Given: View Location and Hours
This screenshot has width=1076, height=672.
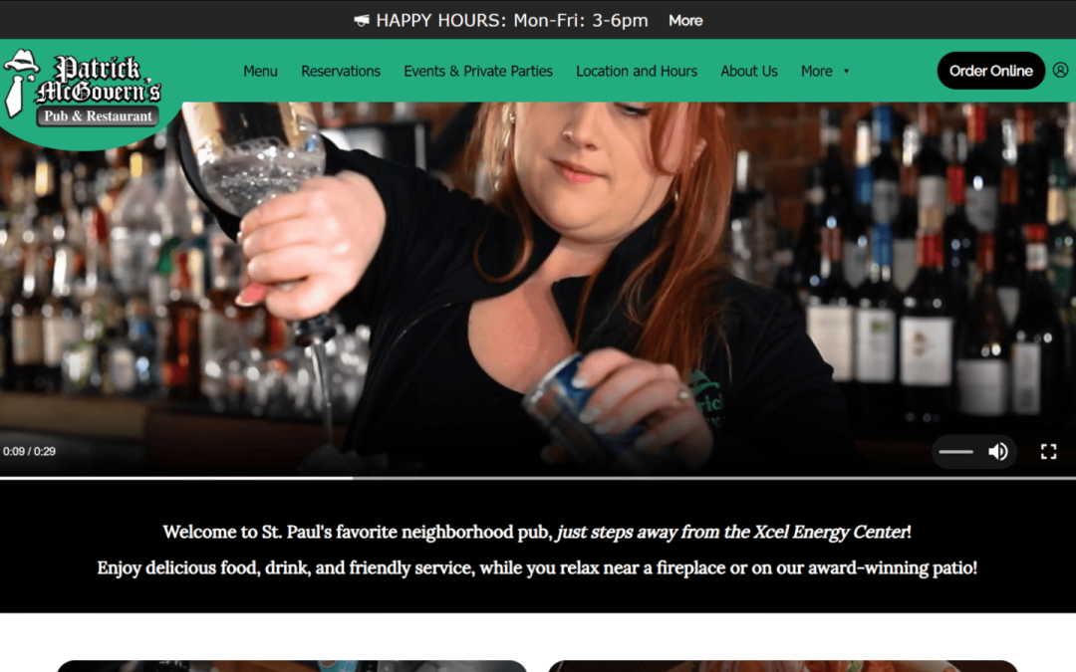Looking at the screenshot, I should click(x=636, y=72).
